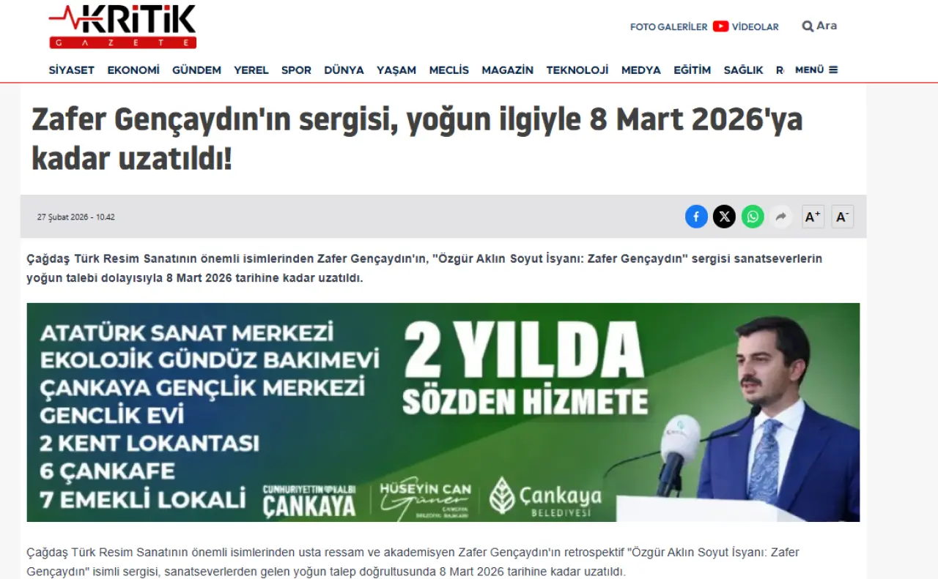Select the SPOR menu item
Viewport: 938px width, 579px height.
coord(296,70)
